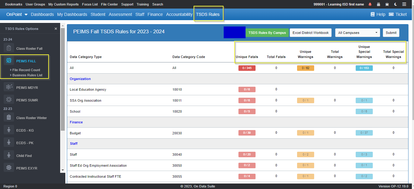This screenshot has height=189, width=414.
Task: Select the ECDS - KG person icon
Action: tap(8, 129)
